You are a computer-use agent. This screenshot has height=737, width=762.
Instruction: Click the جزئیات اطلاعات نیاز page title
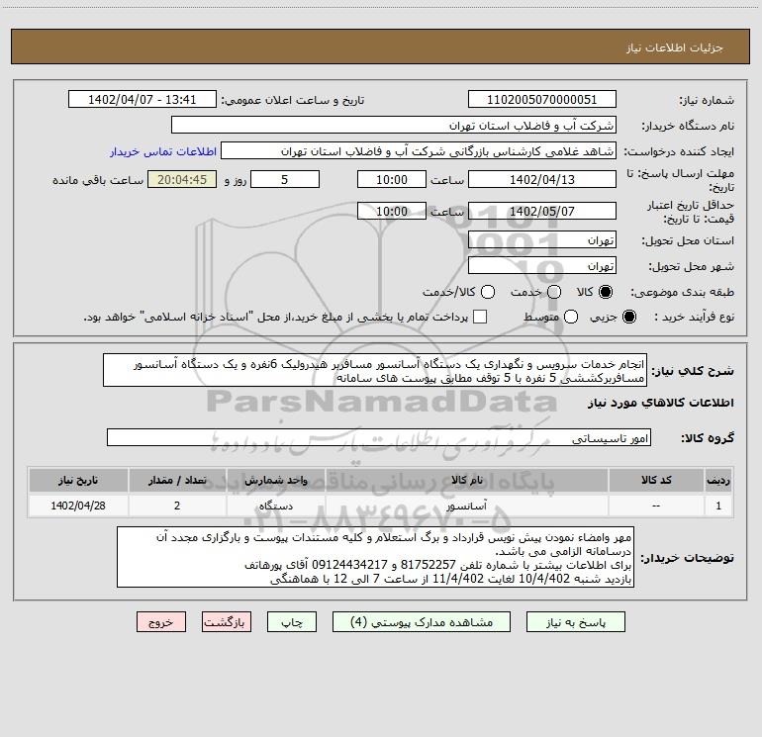coord(674,47)
